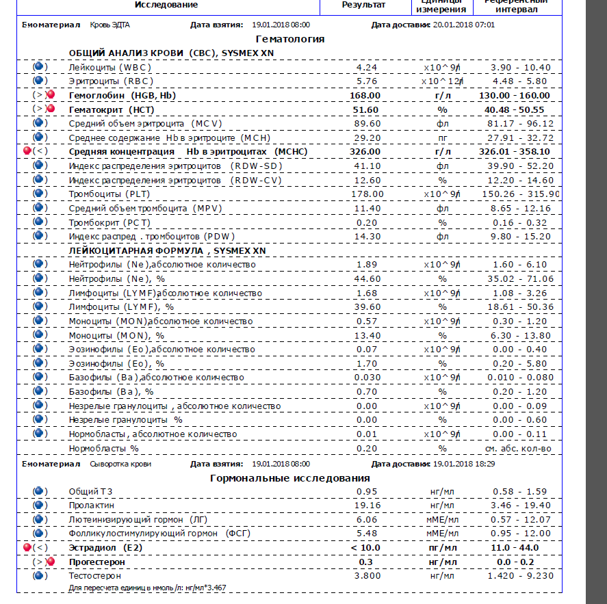The height and width of the screenshot is (604, 607).
Task: Select red low marker beside Эстрадиол (E2)
Action: (27, 547)
